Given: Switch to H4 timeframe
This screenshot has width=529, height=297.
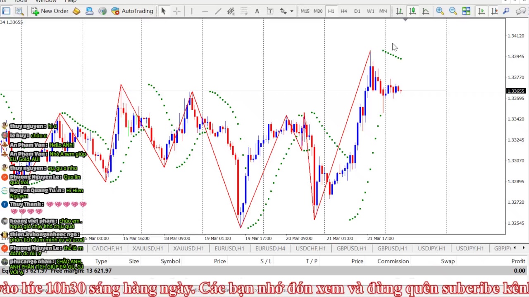Looking at the screenshot, I should [x=343, y=11].
